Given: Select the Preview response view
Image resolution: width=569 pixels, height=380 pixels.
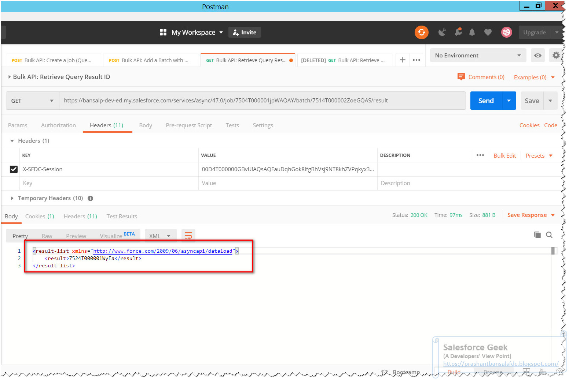Looking at the screenshot, I should tap(76, 236).
